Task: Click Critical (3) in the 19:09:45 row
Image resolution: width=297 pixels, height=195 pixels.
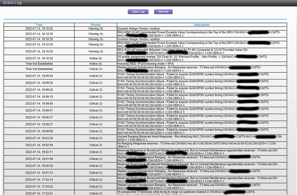Action: coord(96,76)
